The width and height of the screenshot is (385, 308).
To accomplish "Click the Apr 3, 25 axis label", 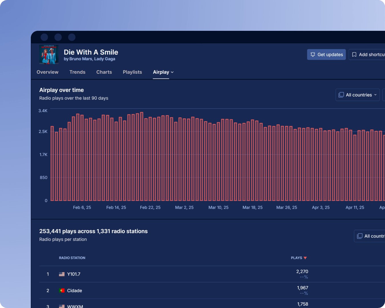I will tap(321, 207).
